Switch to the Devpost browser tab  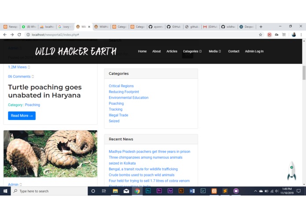point(247,27)
